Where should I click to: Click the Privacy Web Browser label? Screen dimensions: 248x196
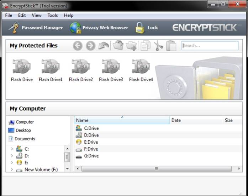(x=105, y=28)
